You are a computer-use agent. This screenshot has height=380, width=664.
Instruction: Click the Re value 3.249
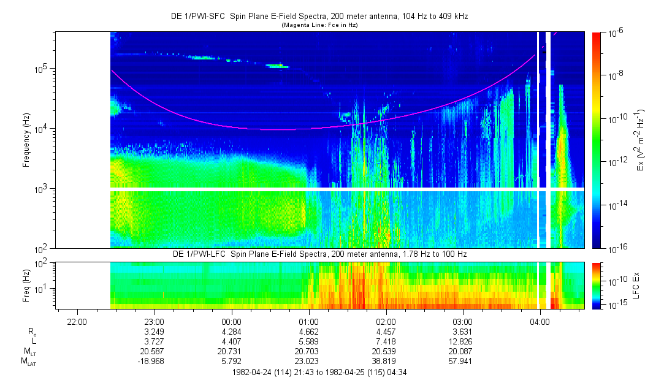point(154,331)
